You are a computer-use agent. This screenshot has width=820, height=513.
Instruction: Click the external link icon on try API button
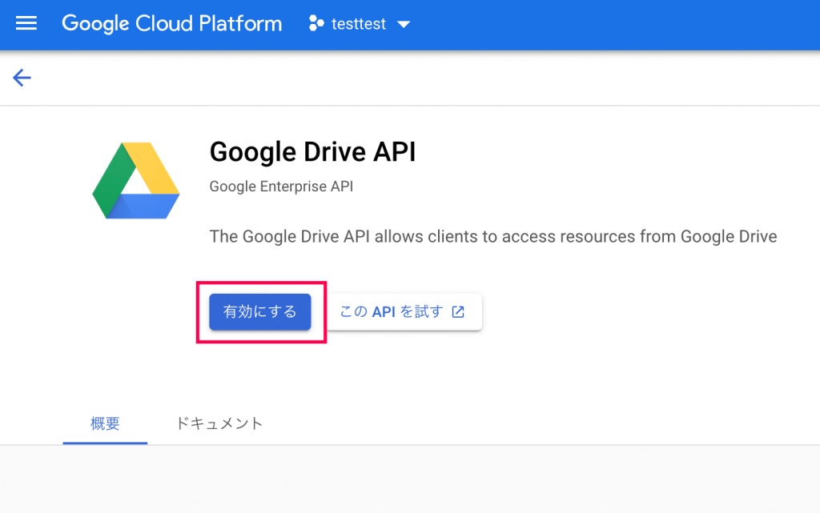click(458, 312)
